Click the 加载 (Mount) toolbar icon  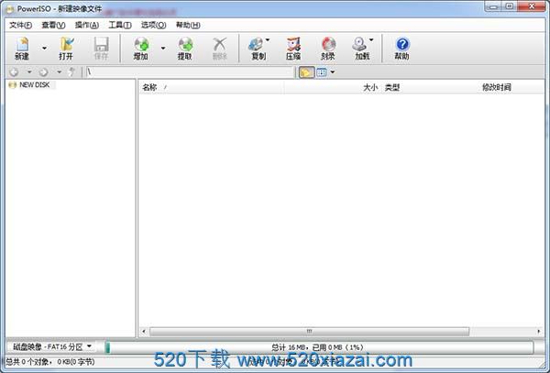361,48
